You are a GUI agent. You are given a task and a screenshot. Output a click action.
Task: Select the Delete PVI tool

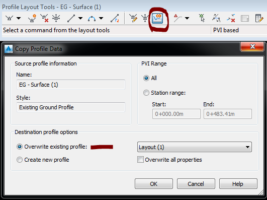point(44,18)
